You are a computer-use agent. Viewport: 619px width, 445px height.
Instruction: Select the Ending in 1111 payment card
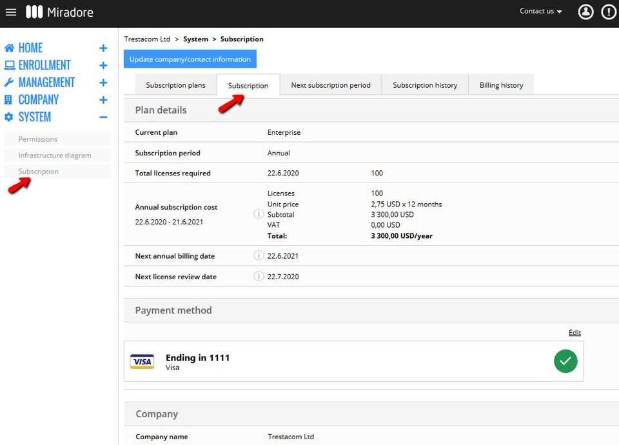tap(354, 361)
